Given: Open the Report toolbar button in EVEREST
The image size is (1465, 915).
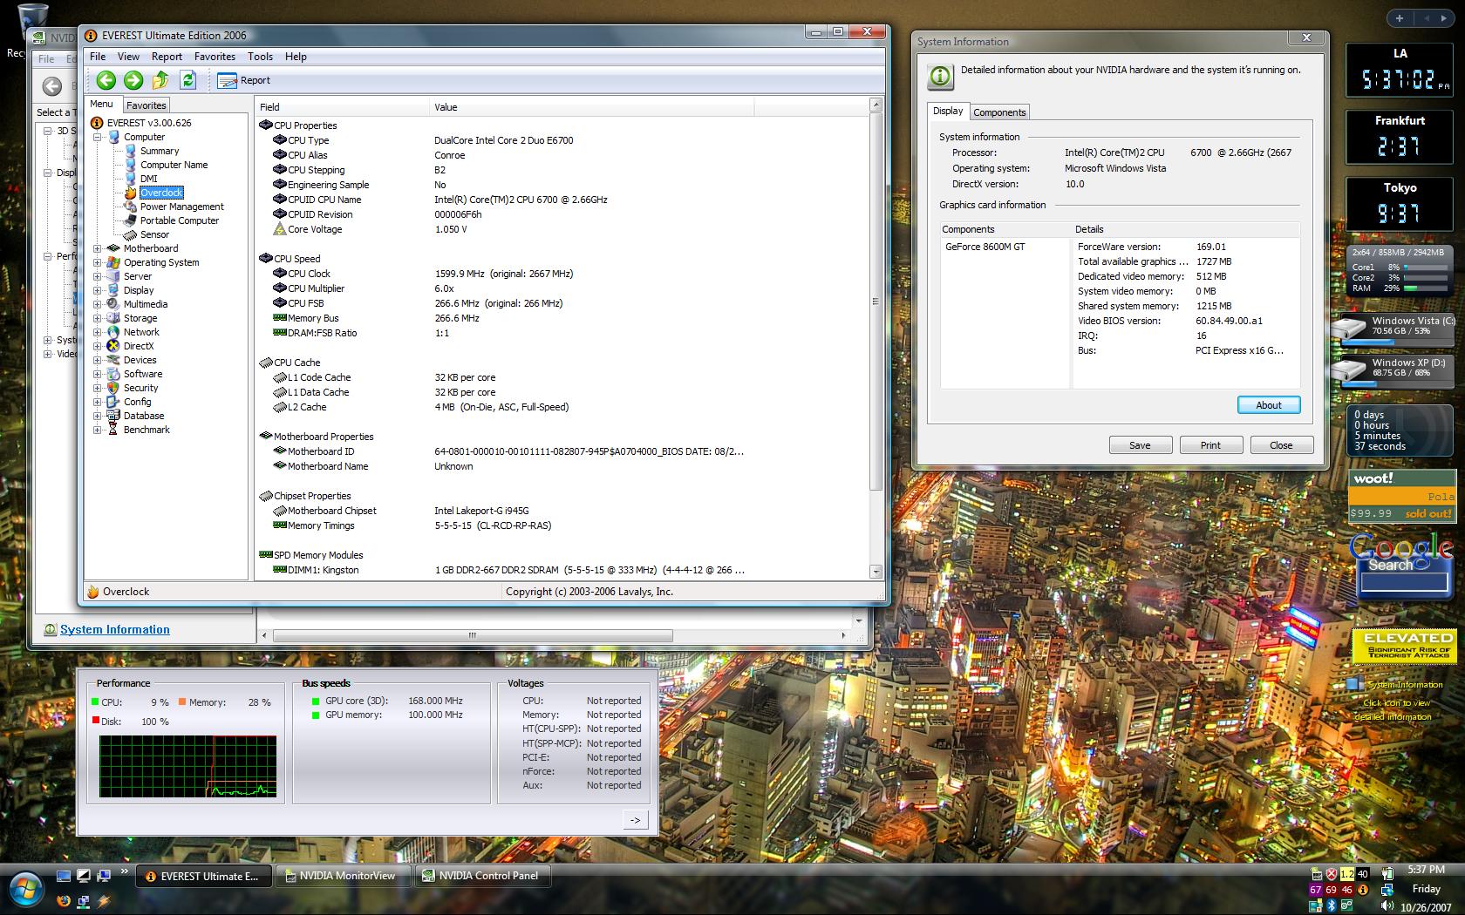Looking at the screenshot, I should 244,80.
